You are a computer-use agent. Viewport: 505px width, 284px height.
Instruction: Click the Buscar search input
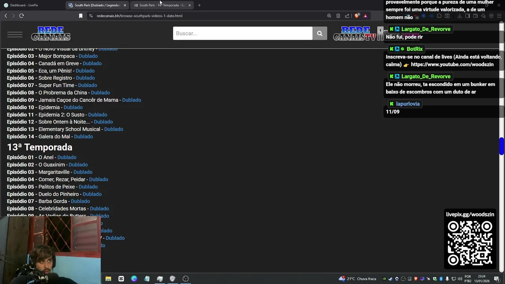point(243,34)
